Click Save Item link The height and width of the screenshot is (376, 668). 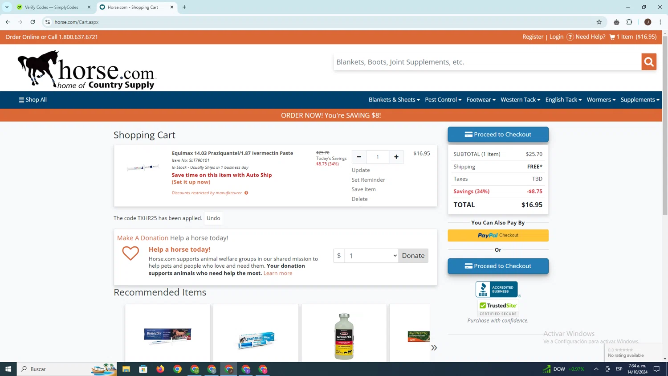pos(363,189)
